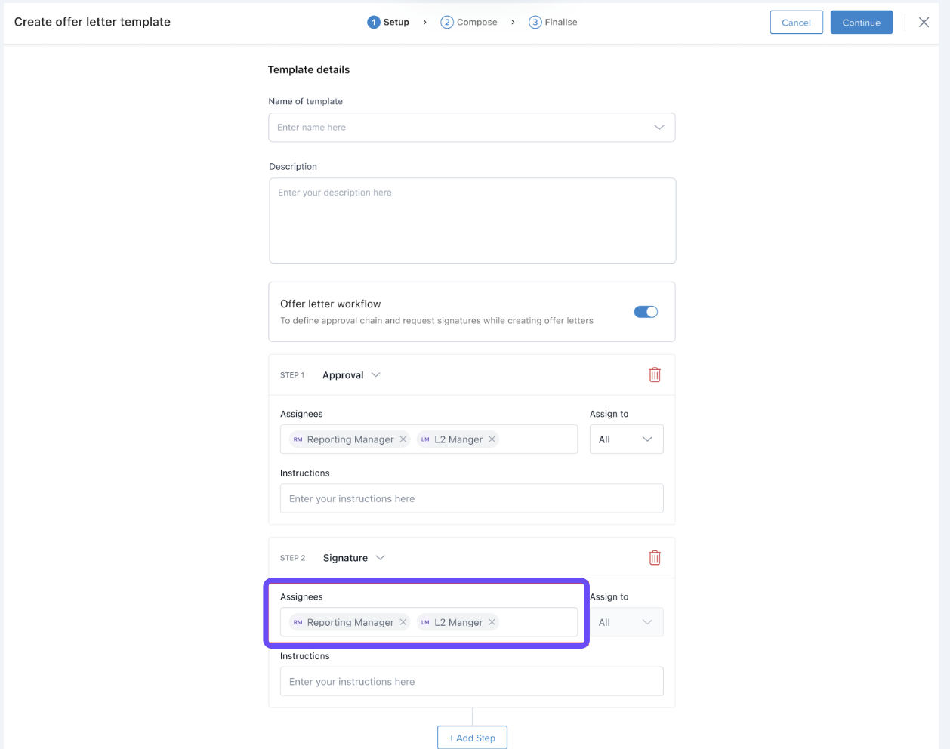Click the Cancel button

tap(796, 23)
